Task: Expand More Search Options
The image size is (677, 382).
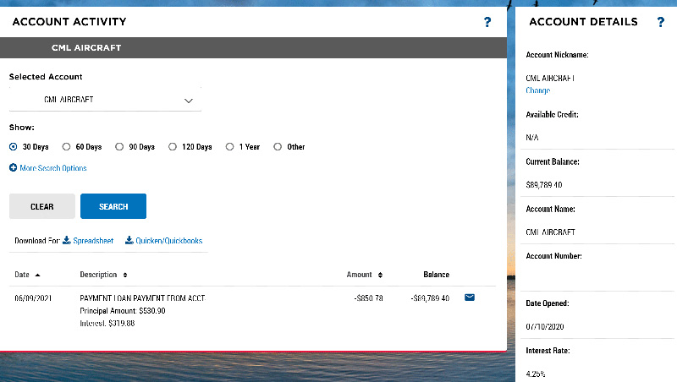Action: click(52, 168)
